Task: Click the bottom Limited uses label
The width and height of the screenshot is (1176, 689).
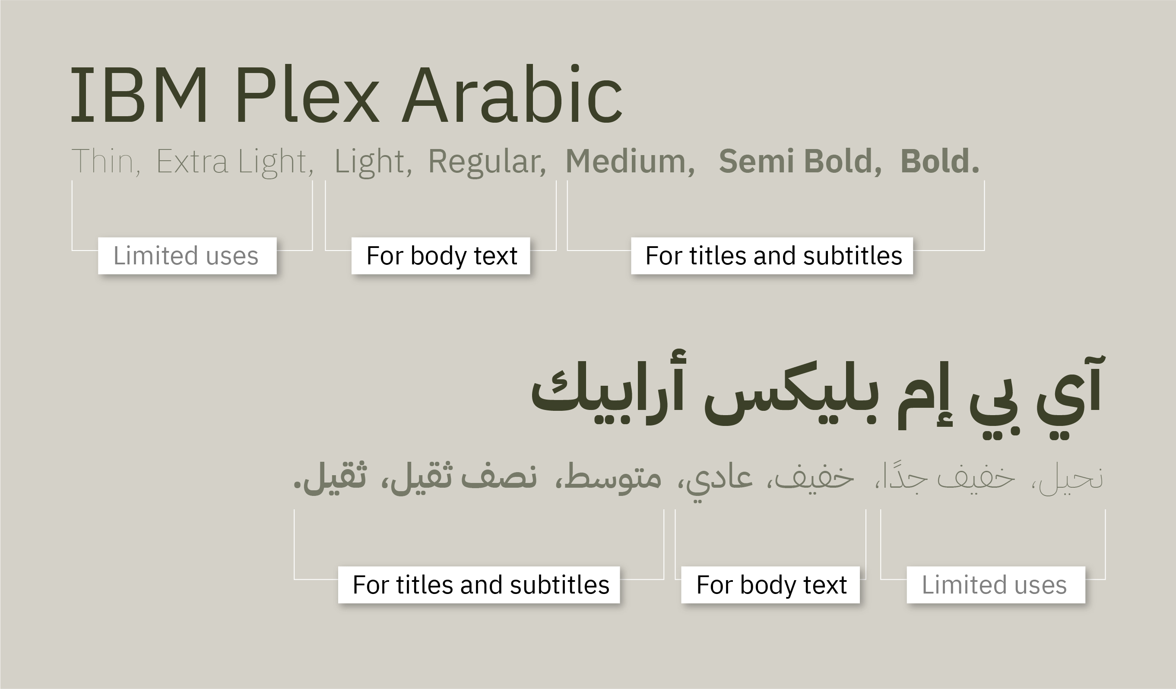Action: [996, 585]
